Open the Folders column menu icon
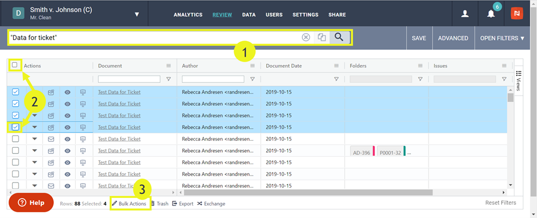This screenshot has width=537, height=218. 420,66
